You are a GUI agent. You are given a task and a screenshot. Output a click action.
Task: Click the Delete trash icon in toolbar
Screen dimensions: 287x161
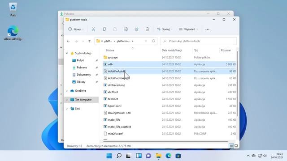pos(148,29)
